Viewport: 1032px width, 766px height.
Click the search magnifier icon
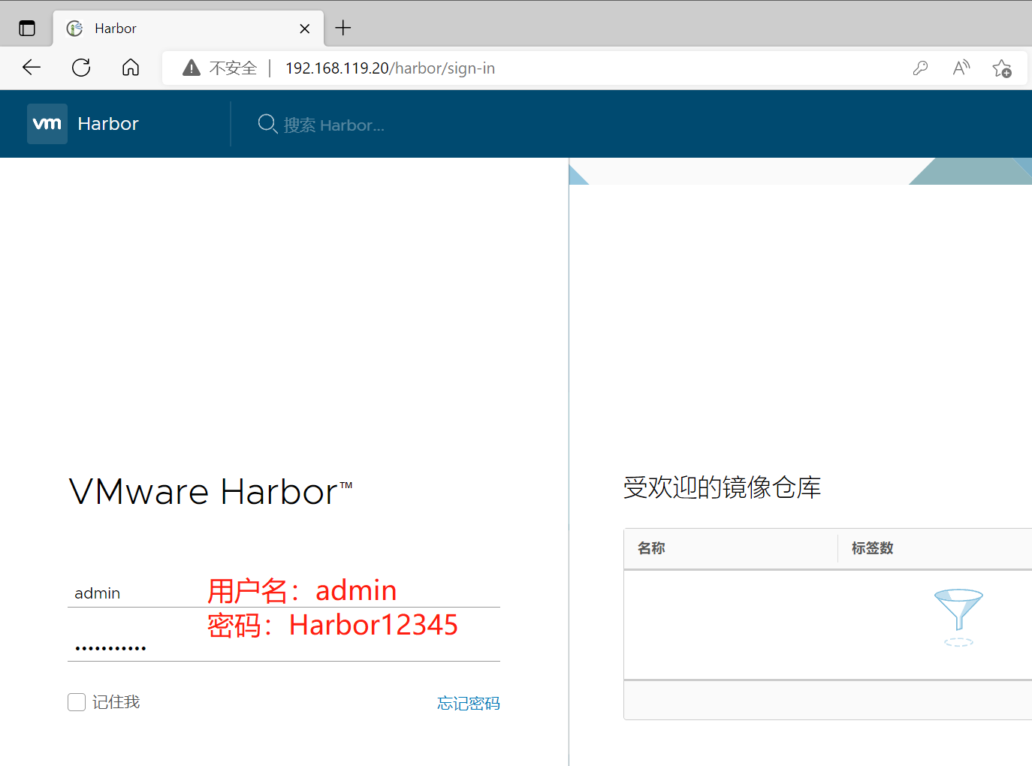pyautogui.click(x=267, y=124)
